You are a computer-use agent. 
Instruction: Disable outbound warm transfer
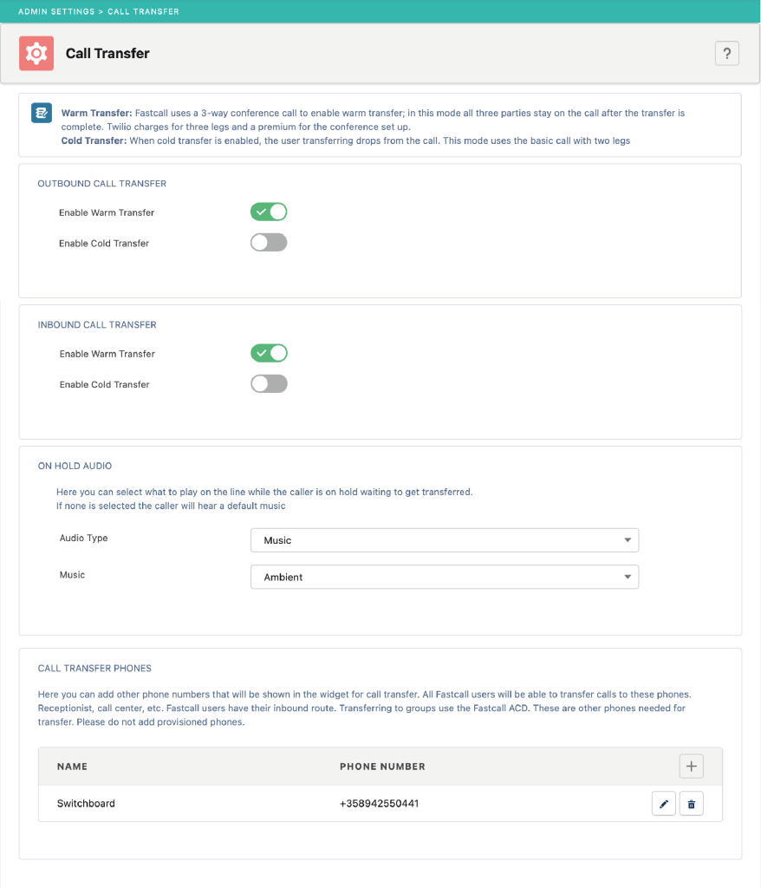click(269, 212)
